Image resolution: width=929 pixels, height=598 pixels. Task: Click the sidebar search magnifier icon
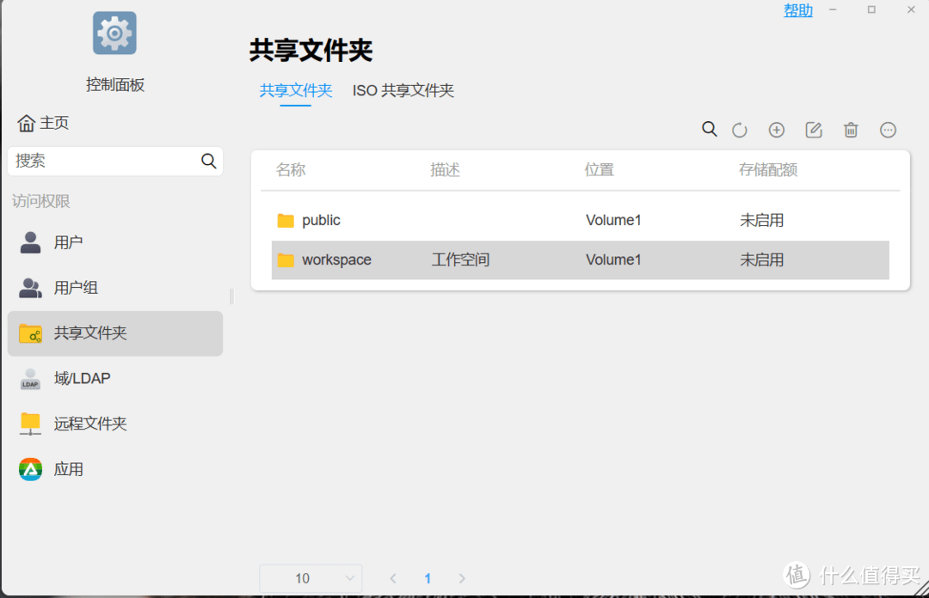(x=208, y=161)
